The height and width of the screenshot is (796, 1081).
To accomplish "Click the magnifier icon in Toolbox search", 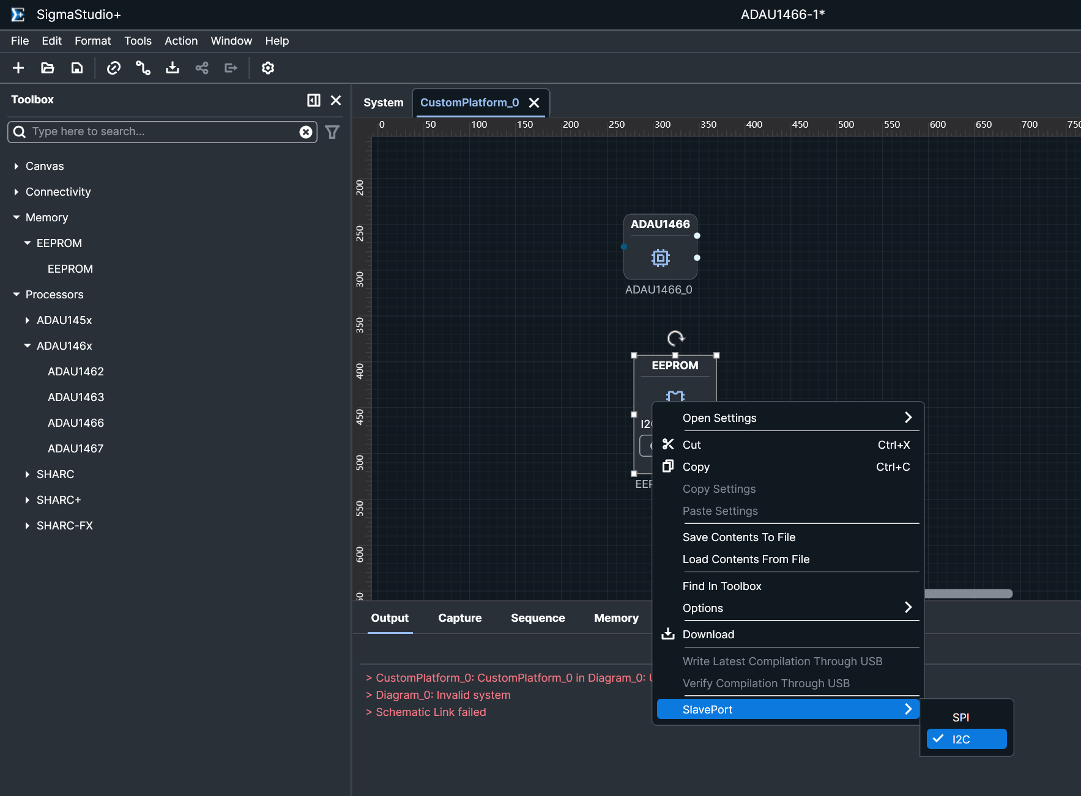I will point(20,132).
